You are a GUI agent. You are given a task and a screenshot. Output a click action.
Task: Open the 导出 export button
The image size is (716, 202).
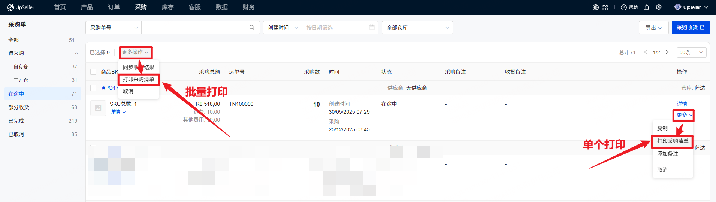653,28
